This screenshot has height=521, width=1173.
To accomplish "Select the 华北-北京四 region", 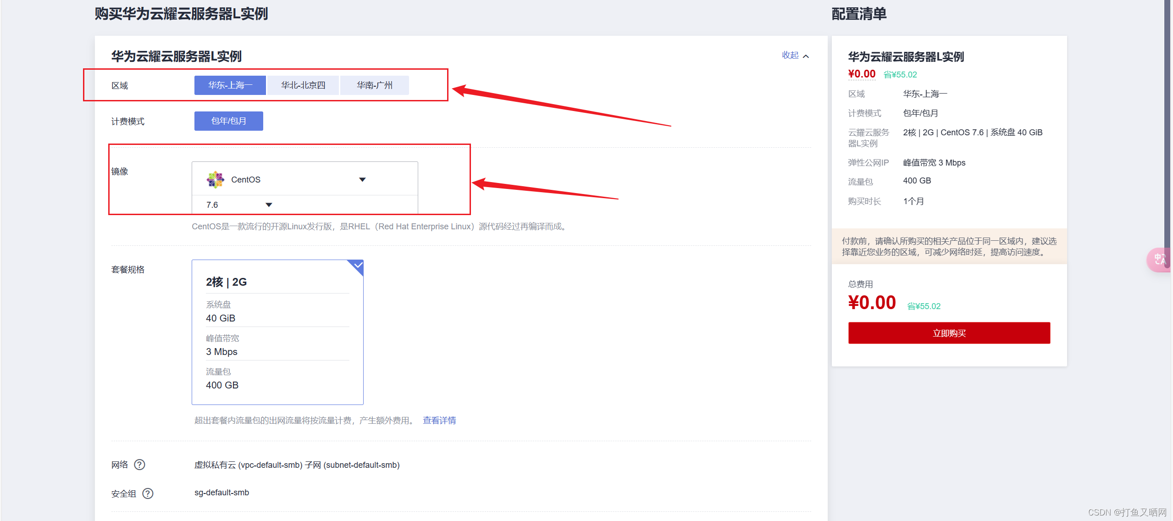I will tap(303, 85).
